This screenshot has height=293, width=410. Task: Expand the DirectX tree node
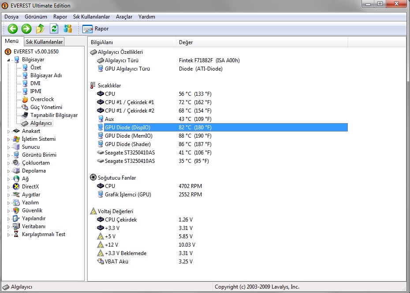pos(8,187)
